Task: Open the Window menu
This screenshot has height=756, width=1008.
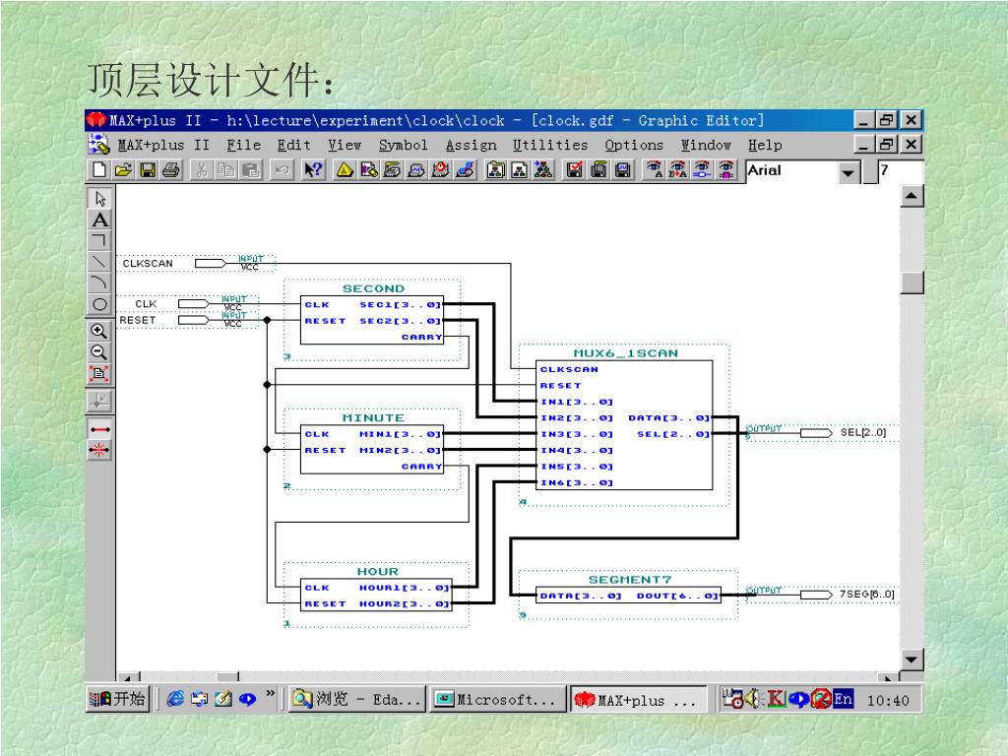Action: coord(706,145)
